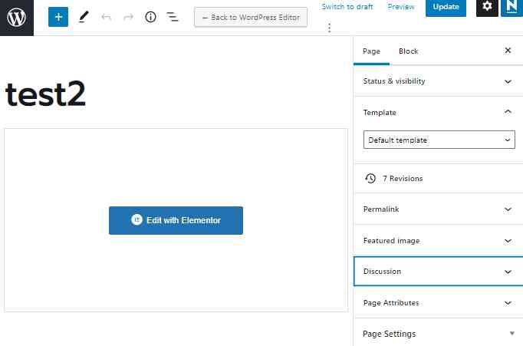Toggle the settings gear icon
This screenshot has width=523, height=346.
[x=487, y=7]
